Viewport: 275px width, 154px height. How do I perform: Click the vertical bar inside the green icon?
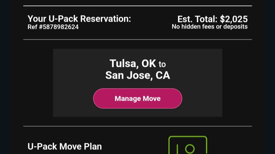click(x=178, y=149)
